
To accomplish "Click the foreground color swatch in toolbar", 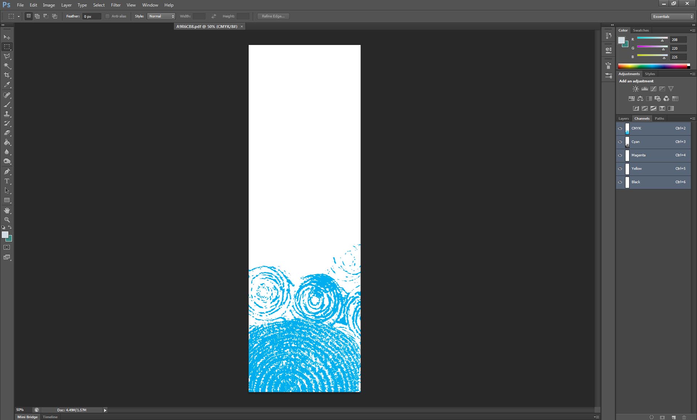I will [x=5, y=235].
